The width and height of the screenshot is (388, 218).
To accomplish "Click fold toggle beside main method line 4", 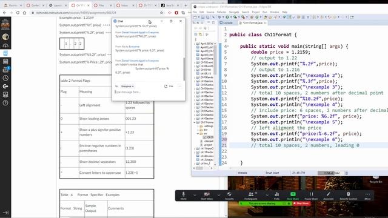I will (x=228, y=46).
